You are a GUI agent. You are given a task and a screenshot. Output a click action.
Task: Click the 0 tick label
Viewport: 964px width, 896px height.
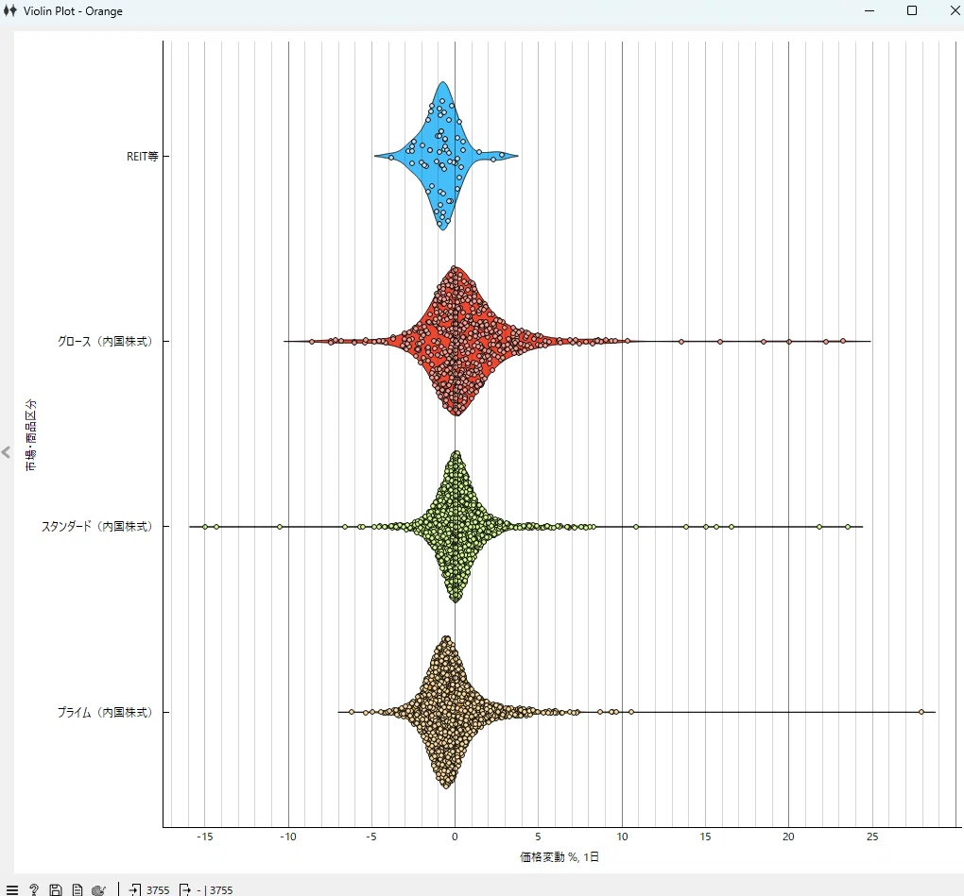455,837
